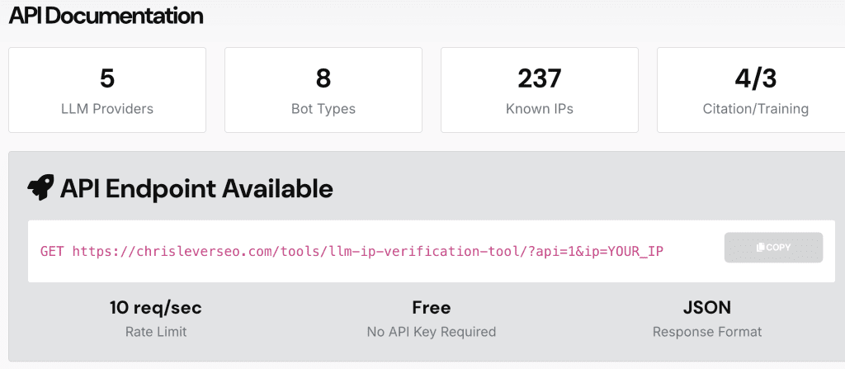Click the No API Key Required text
The width and height of the screenshot is (845, 369).
tap(432, 332)
